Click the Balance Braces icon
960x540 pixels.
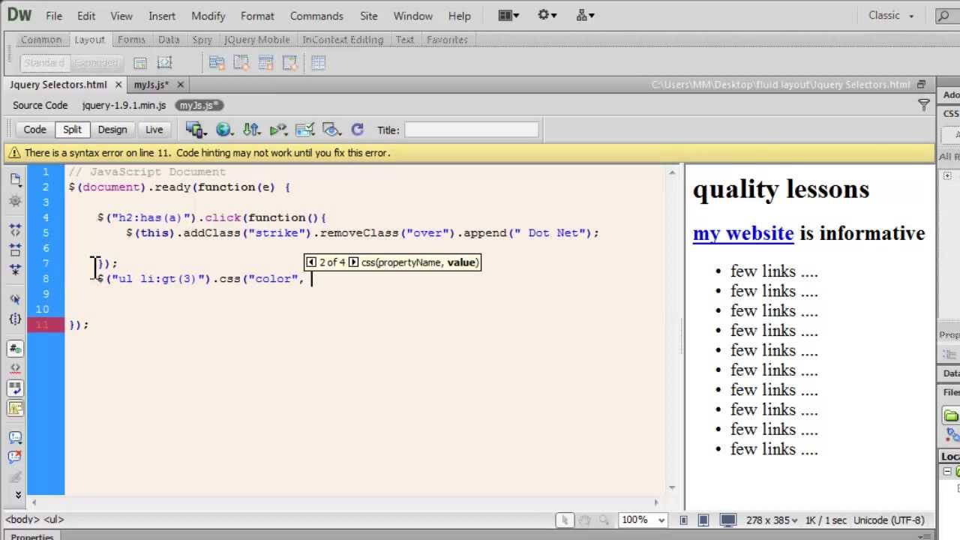point(16,319)
